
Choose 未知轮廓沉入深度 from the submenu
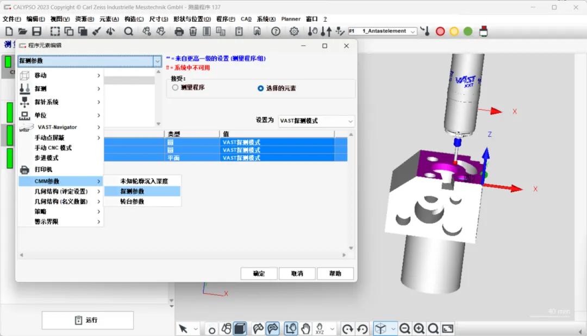click(x=142, y=181)
